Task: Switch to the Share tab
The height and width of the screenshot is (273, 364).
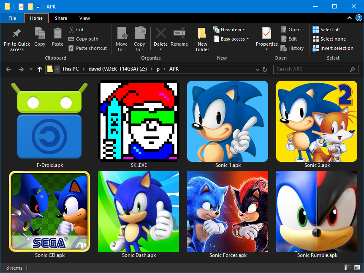Action: tap(61, 18)
